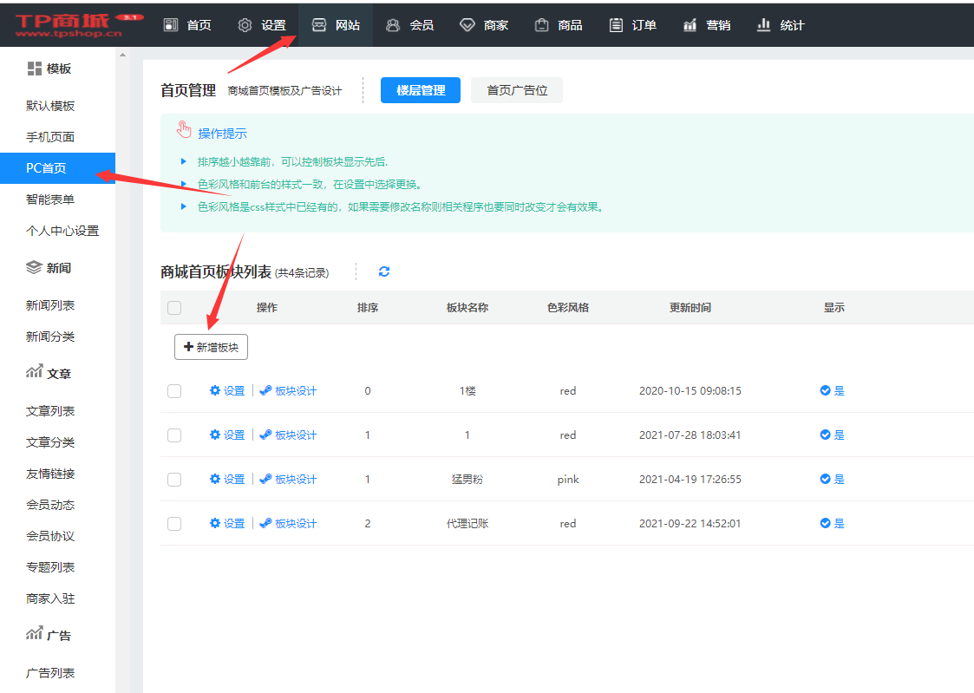This screenshot has width=974, height=693.
Task: Click the pink 色彩风格 value of 猛男粉
Action: pyautogui.click(x=568, y=479)
